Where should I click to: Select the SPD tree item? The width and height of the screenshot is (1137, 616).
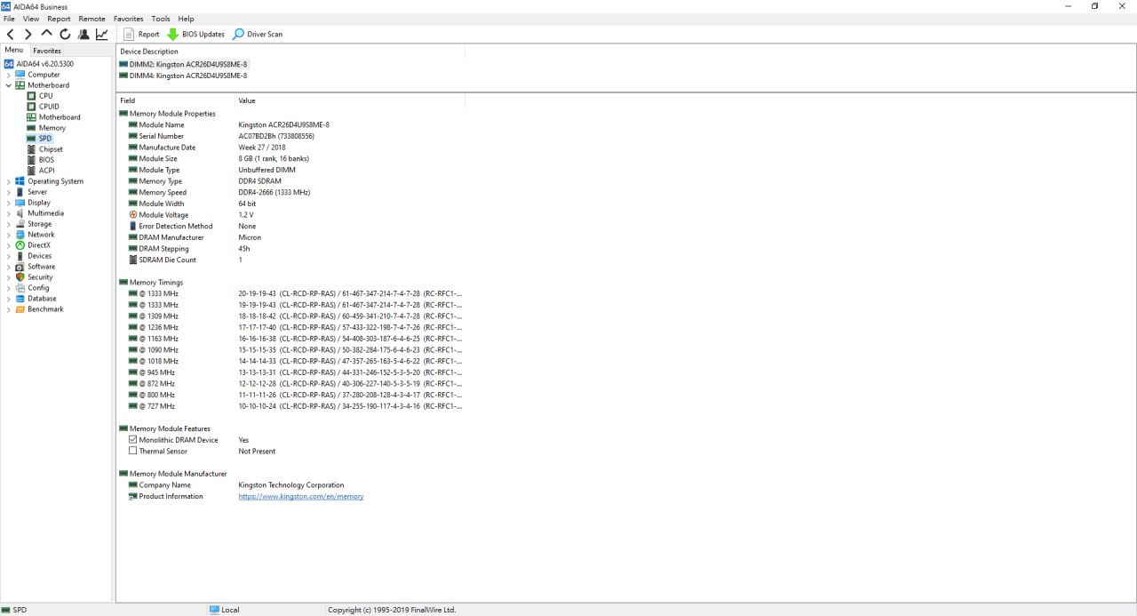click(x=45, y=139)
